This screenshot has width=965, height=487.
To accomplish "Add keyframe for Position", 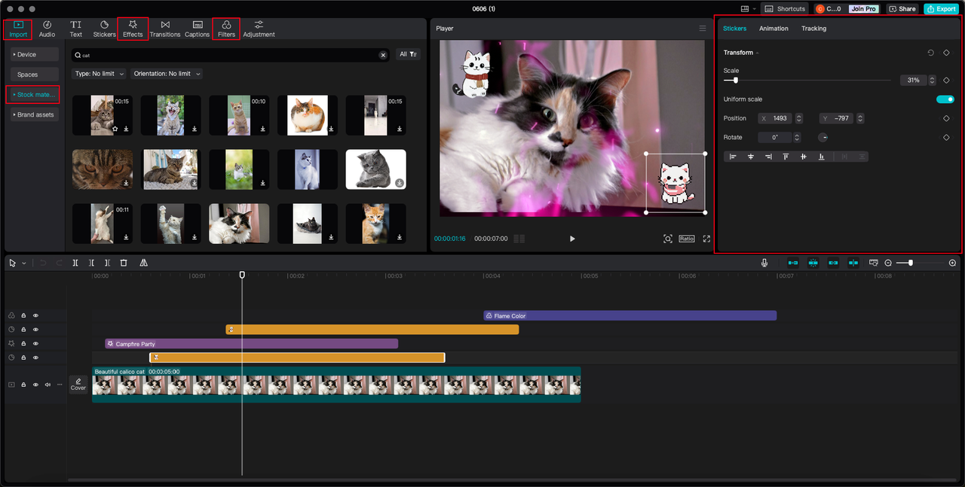I will pos(946,118).
